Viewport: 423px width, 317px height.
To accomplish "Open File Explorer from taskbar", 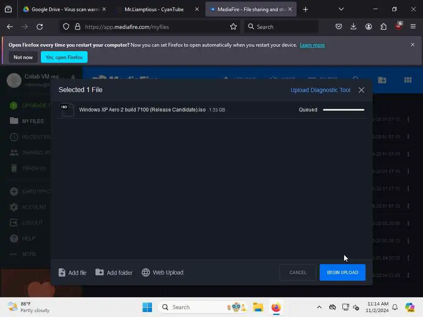I will pos(258,307).
